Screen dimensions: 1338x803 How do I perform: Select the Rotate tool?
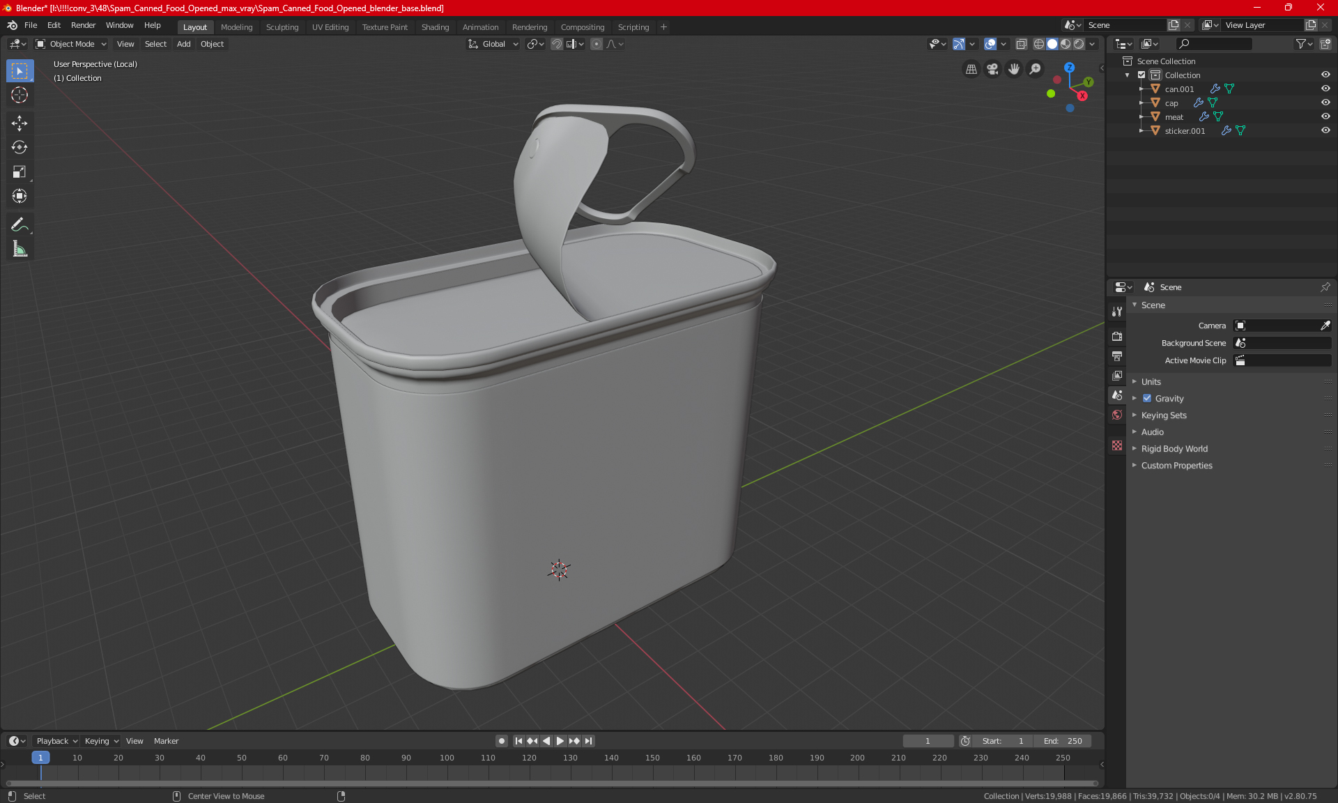[x=20, y=148]
